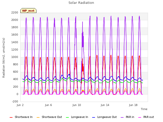The height and width of the screenshot is (122, 163).
Task: Click the Radiation y-axis title
Action: click(4, 58)
